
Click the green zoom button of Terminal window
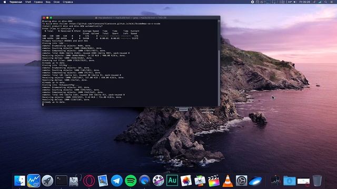[x=51, y=18]
